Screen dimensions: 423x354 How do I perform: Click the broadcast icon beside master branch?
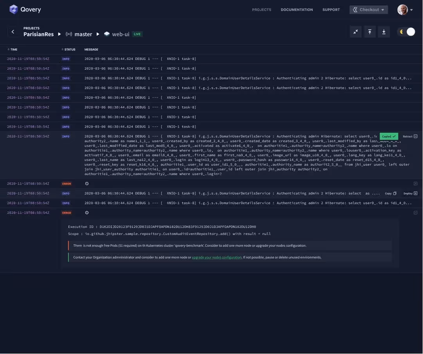tap(69, 34)
